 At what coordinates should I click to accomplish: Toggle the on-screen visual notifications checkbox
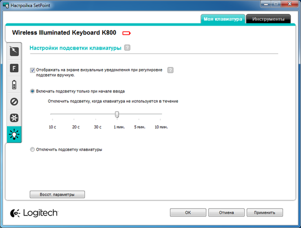32,70
